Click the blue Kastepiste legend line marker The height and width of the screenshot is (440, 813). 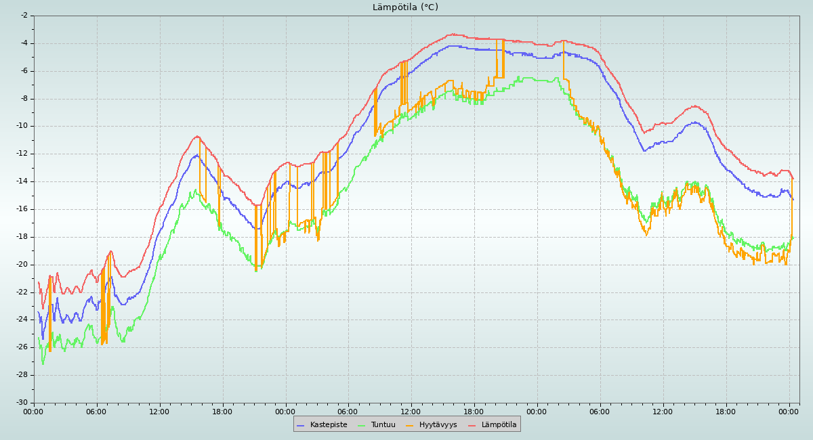coord(301,425)
